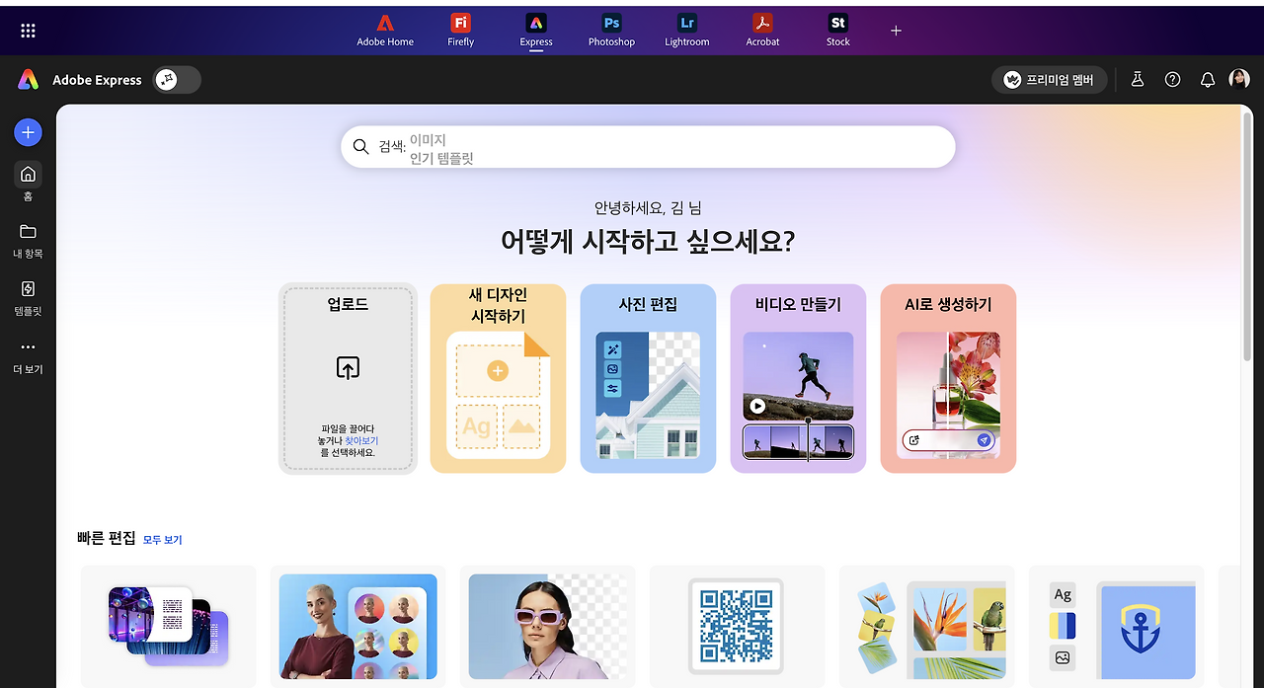This screenshot has width=1264, height=688.
Task: Expand 더 보기 in sidebar
Action: [x=28, y=355]
